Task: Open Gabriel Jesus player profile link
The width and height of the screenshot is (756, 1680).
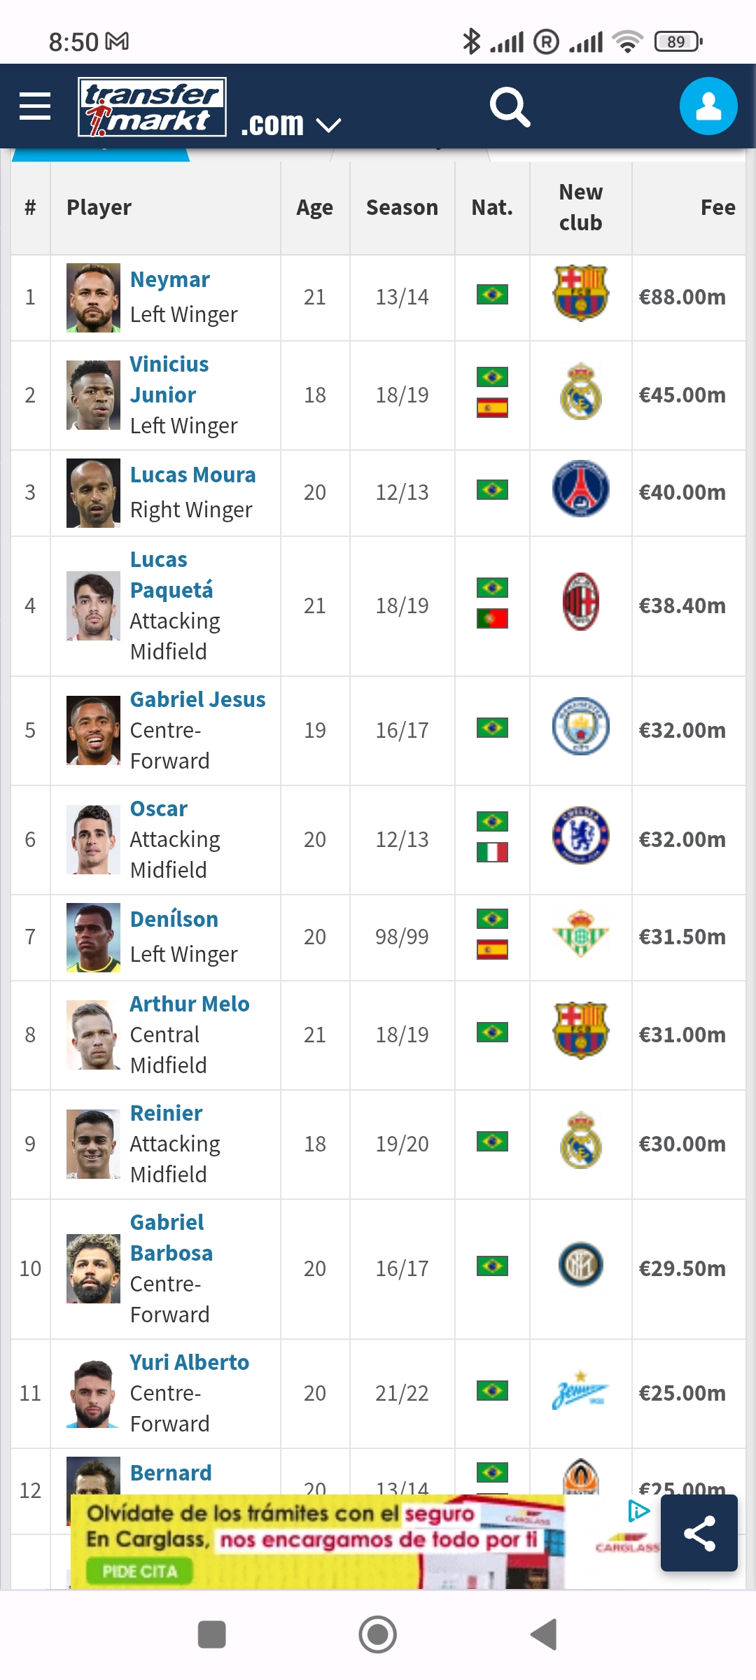Action: pyautogui.click(x=198, y=699)
